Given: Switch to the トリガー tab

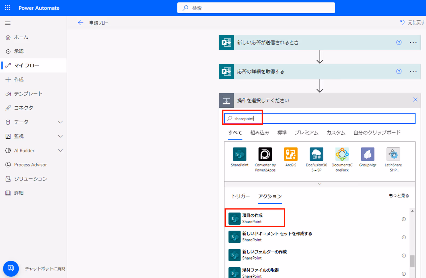Looking at the screenshot, I should [x=241, y=196].
